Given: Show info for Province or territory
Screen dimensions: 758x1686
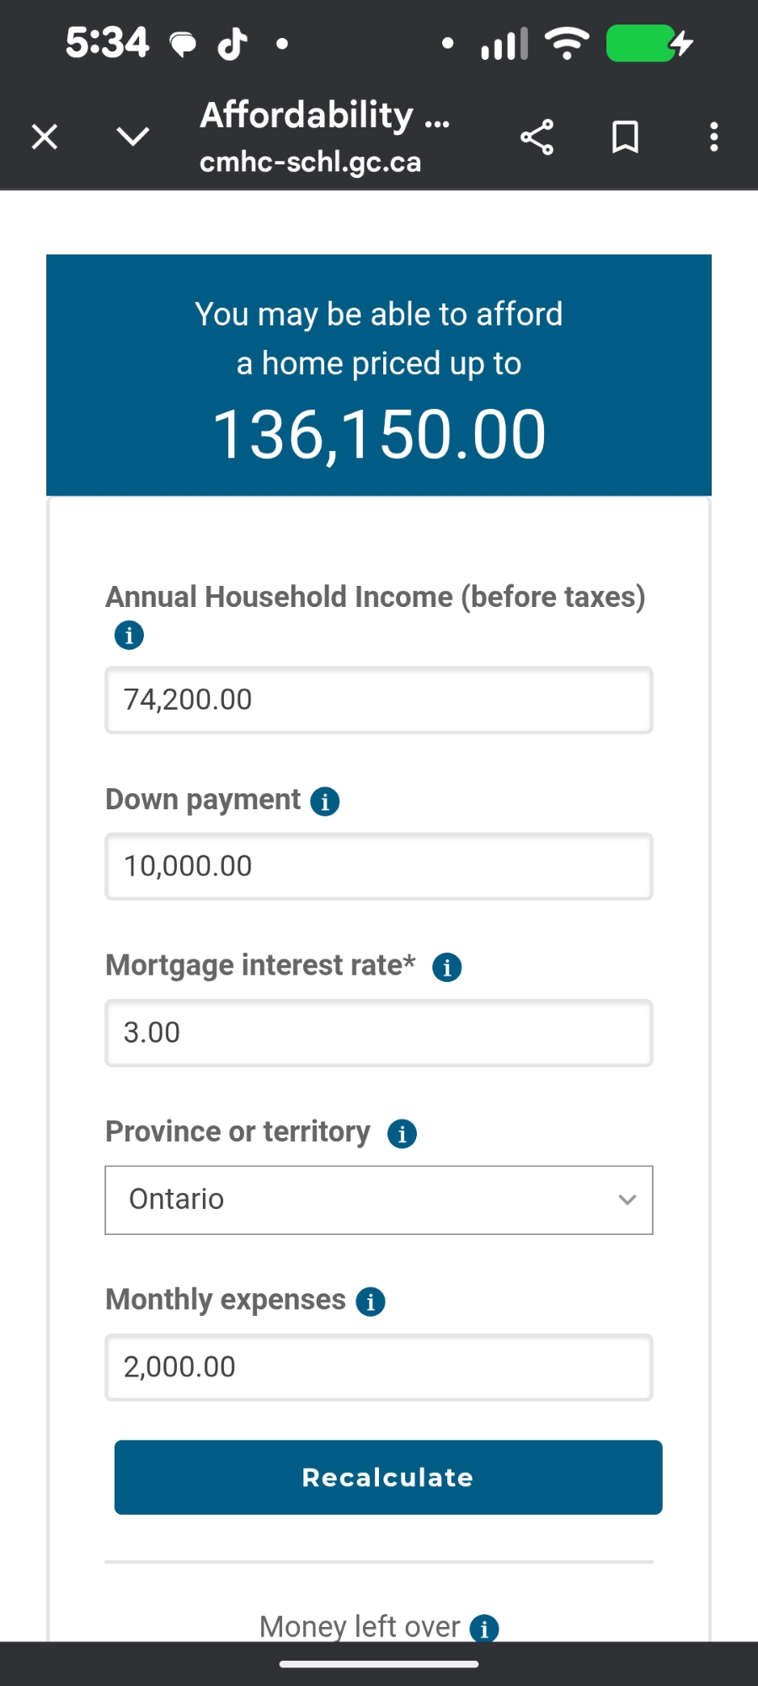Looking at the screenshot, I should click(x=402, y=1134).
